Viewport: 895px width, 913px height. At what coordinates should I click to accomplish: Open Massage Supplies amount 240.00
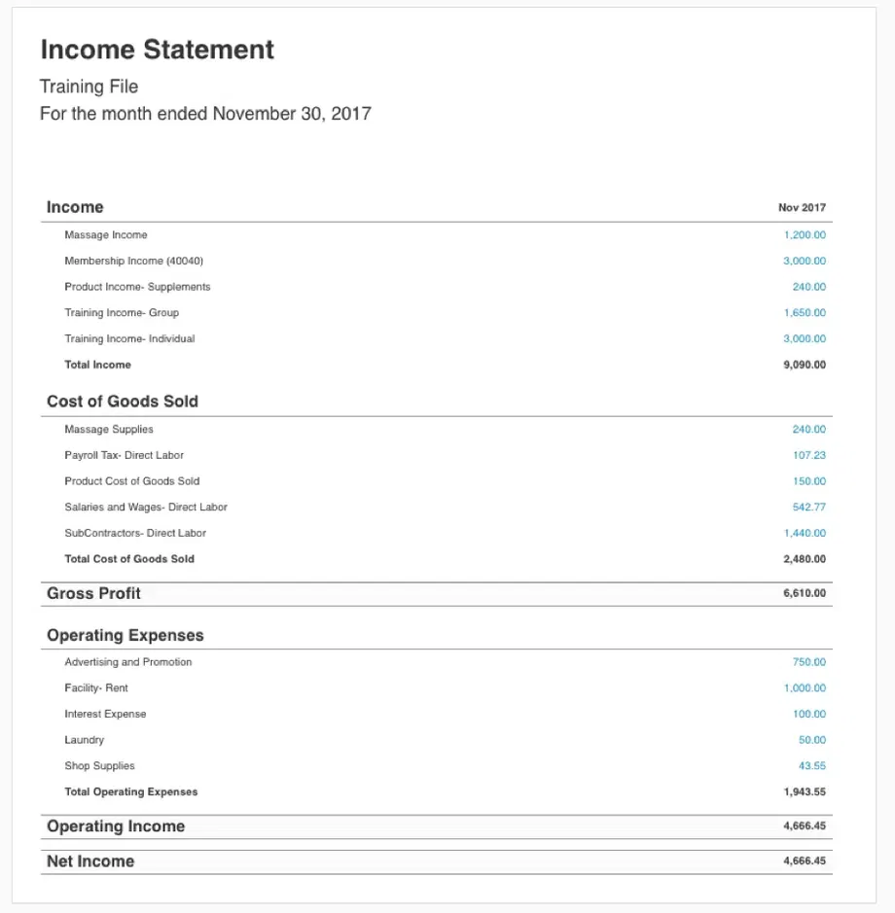click(808, 430)
